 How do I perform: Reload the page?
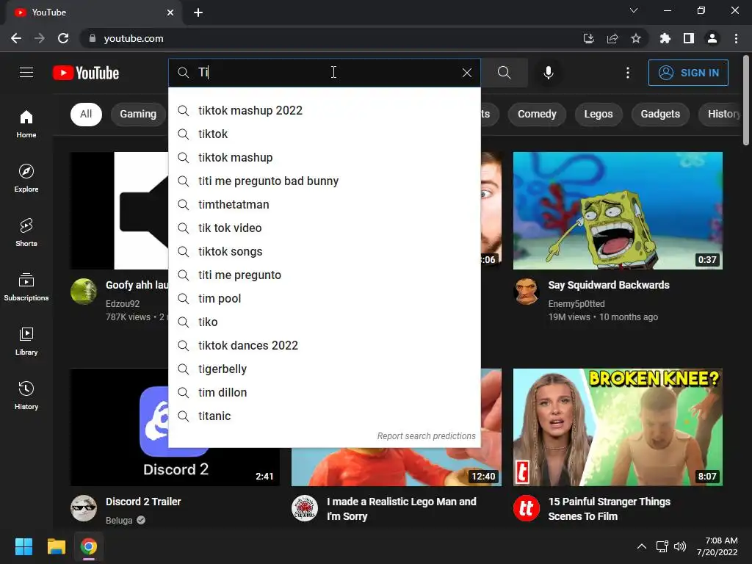63,38
